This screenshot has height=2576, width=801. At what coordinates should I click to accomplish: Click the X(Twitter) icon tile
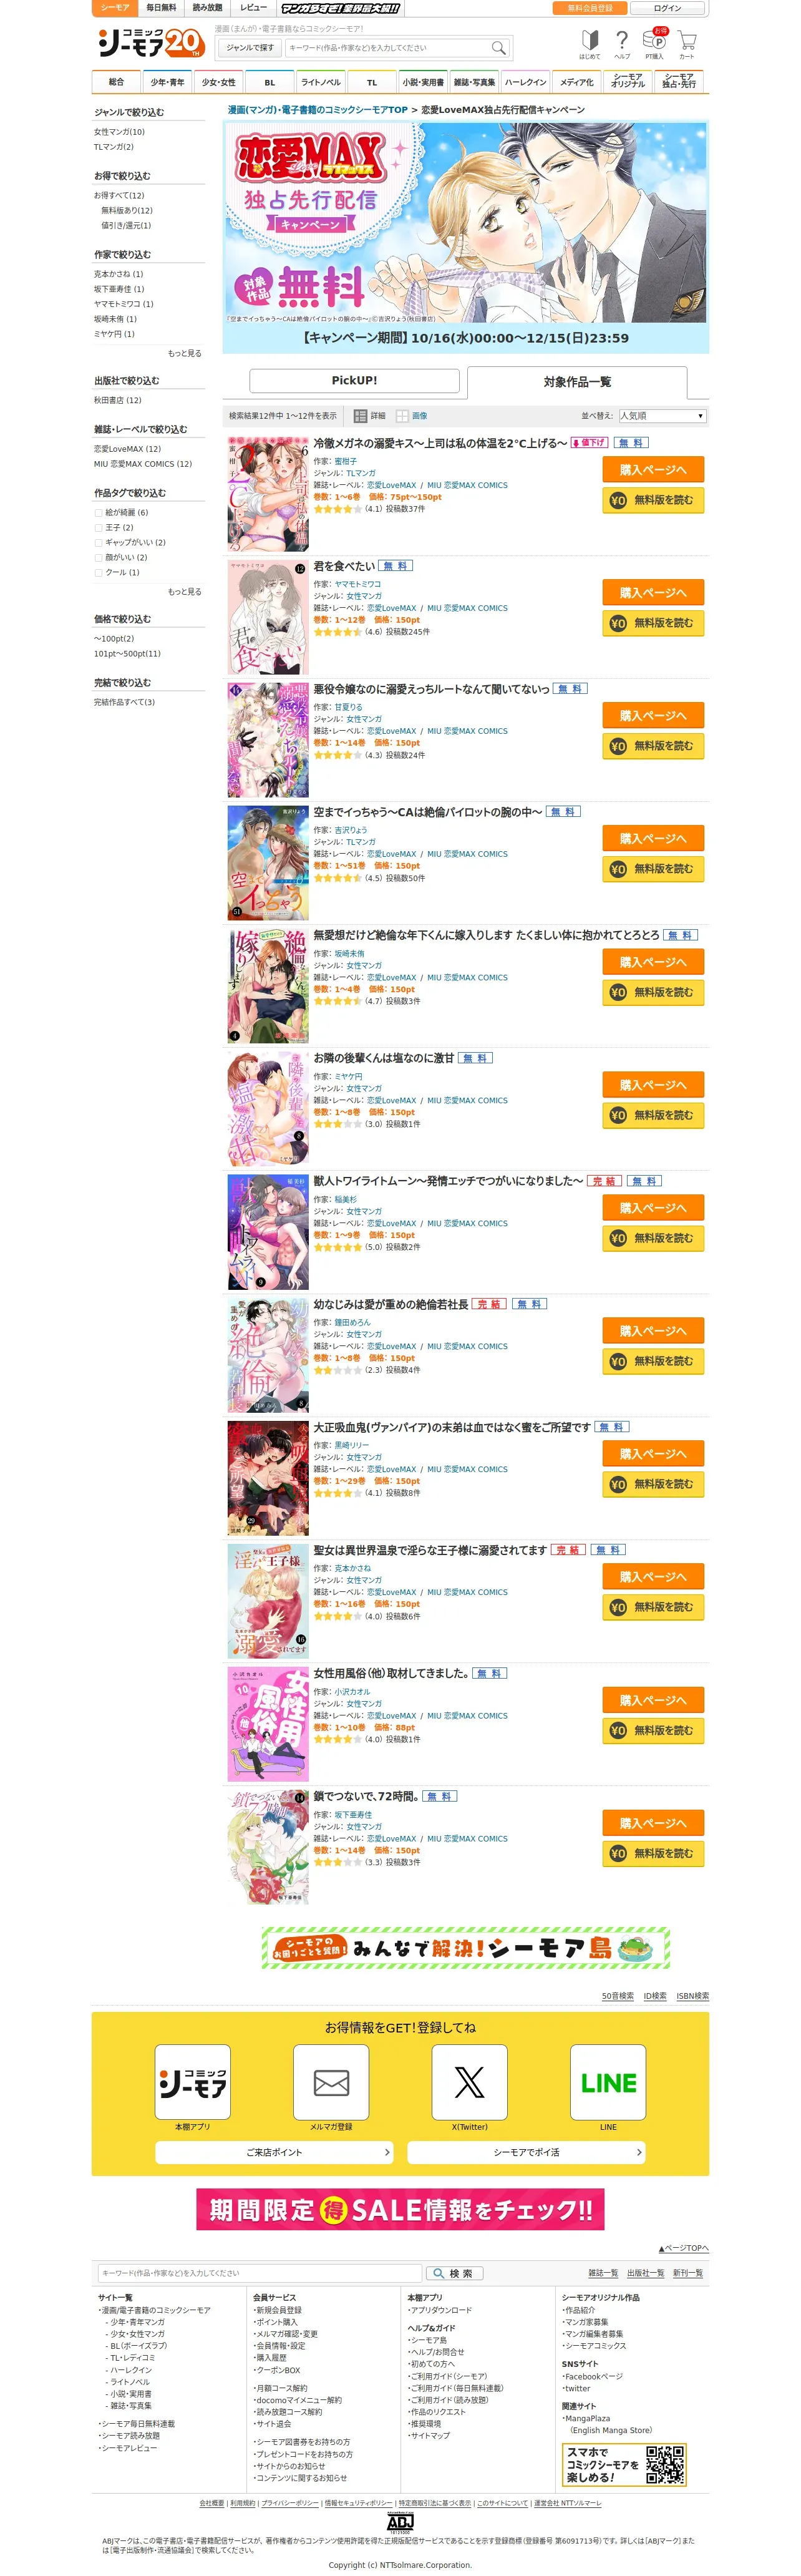[469, 2082]
